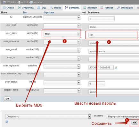Click the Значение column header

[x=93, y=12]
